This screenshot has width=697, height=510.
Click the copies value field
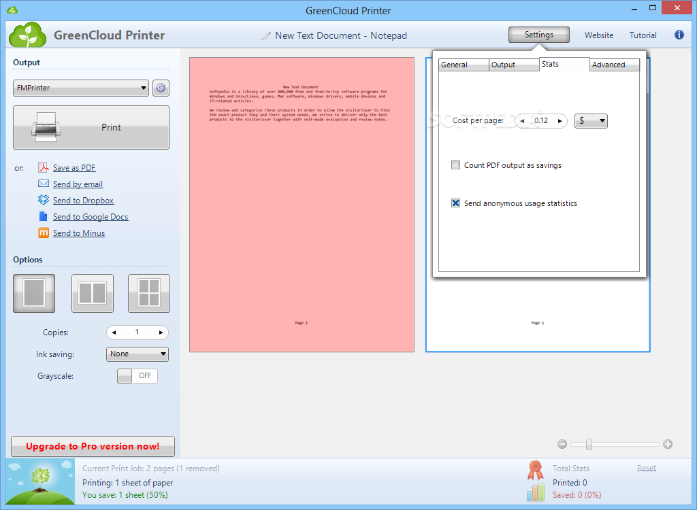pos(137,333)
